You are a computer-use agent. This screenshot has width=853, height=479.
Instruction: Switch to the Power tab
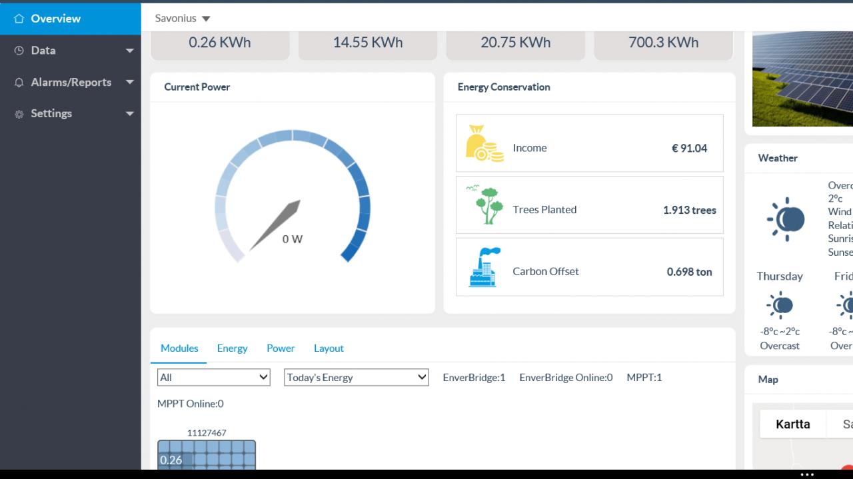click(281, 348)
